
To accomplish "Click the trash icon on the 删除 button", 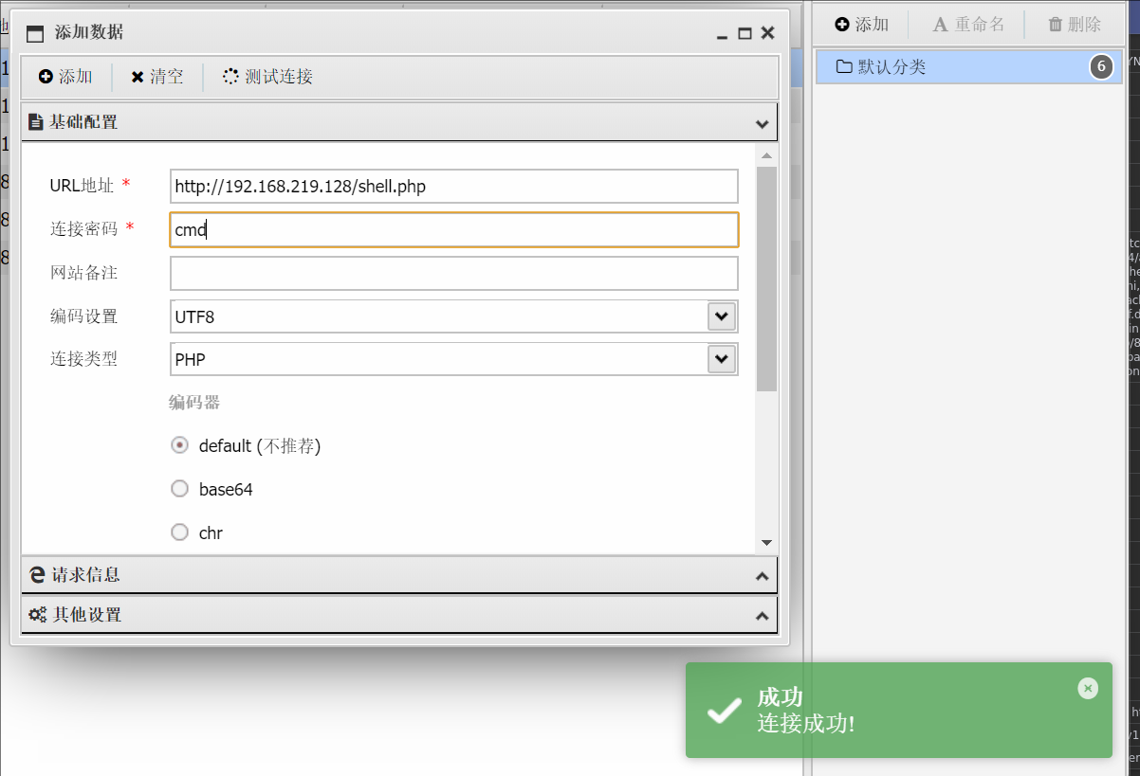I will coord(1056,24).
